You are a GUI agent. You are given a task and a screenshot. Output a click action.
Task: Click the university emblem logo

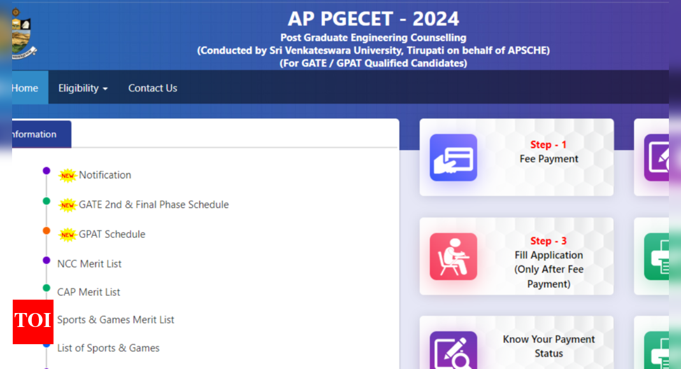pyautogui.click(x=24, y=34)
